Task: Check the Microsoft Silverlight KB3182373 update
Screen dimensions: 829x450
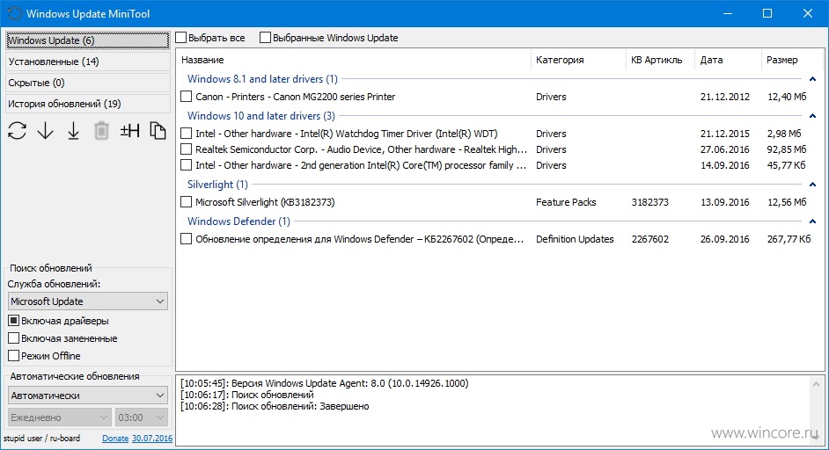Action: tap(186, 202)
